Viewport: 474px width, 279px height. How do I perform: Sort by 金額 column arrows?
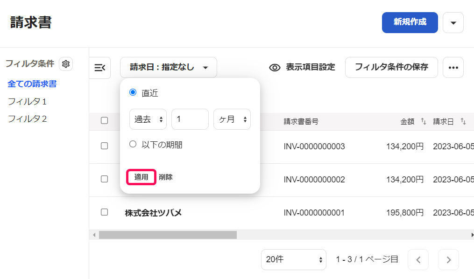(424, 121)
